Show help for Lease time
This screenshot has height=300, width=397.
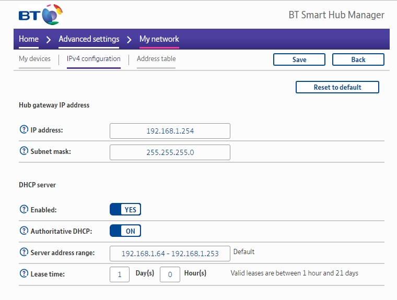(x=24, y=273)
